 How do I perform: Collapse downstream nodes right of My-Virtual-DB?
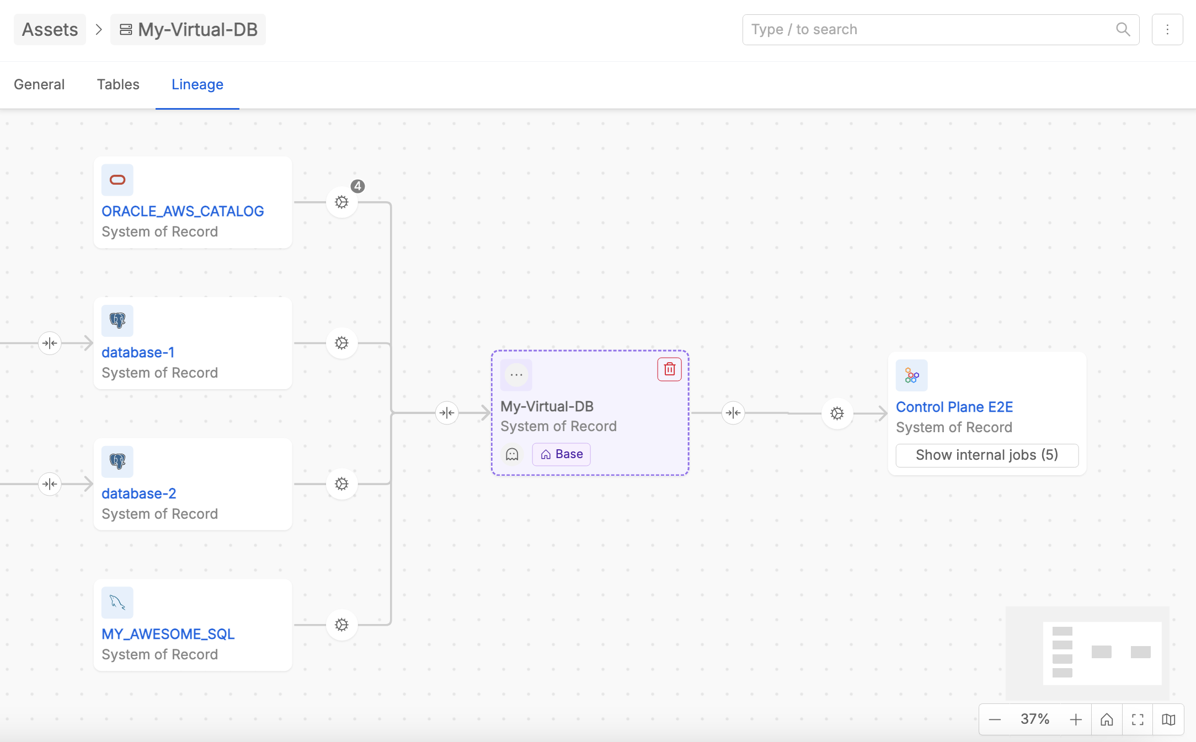733,413
